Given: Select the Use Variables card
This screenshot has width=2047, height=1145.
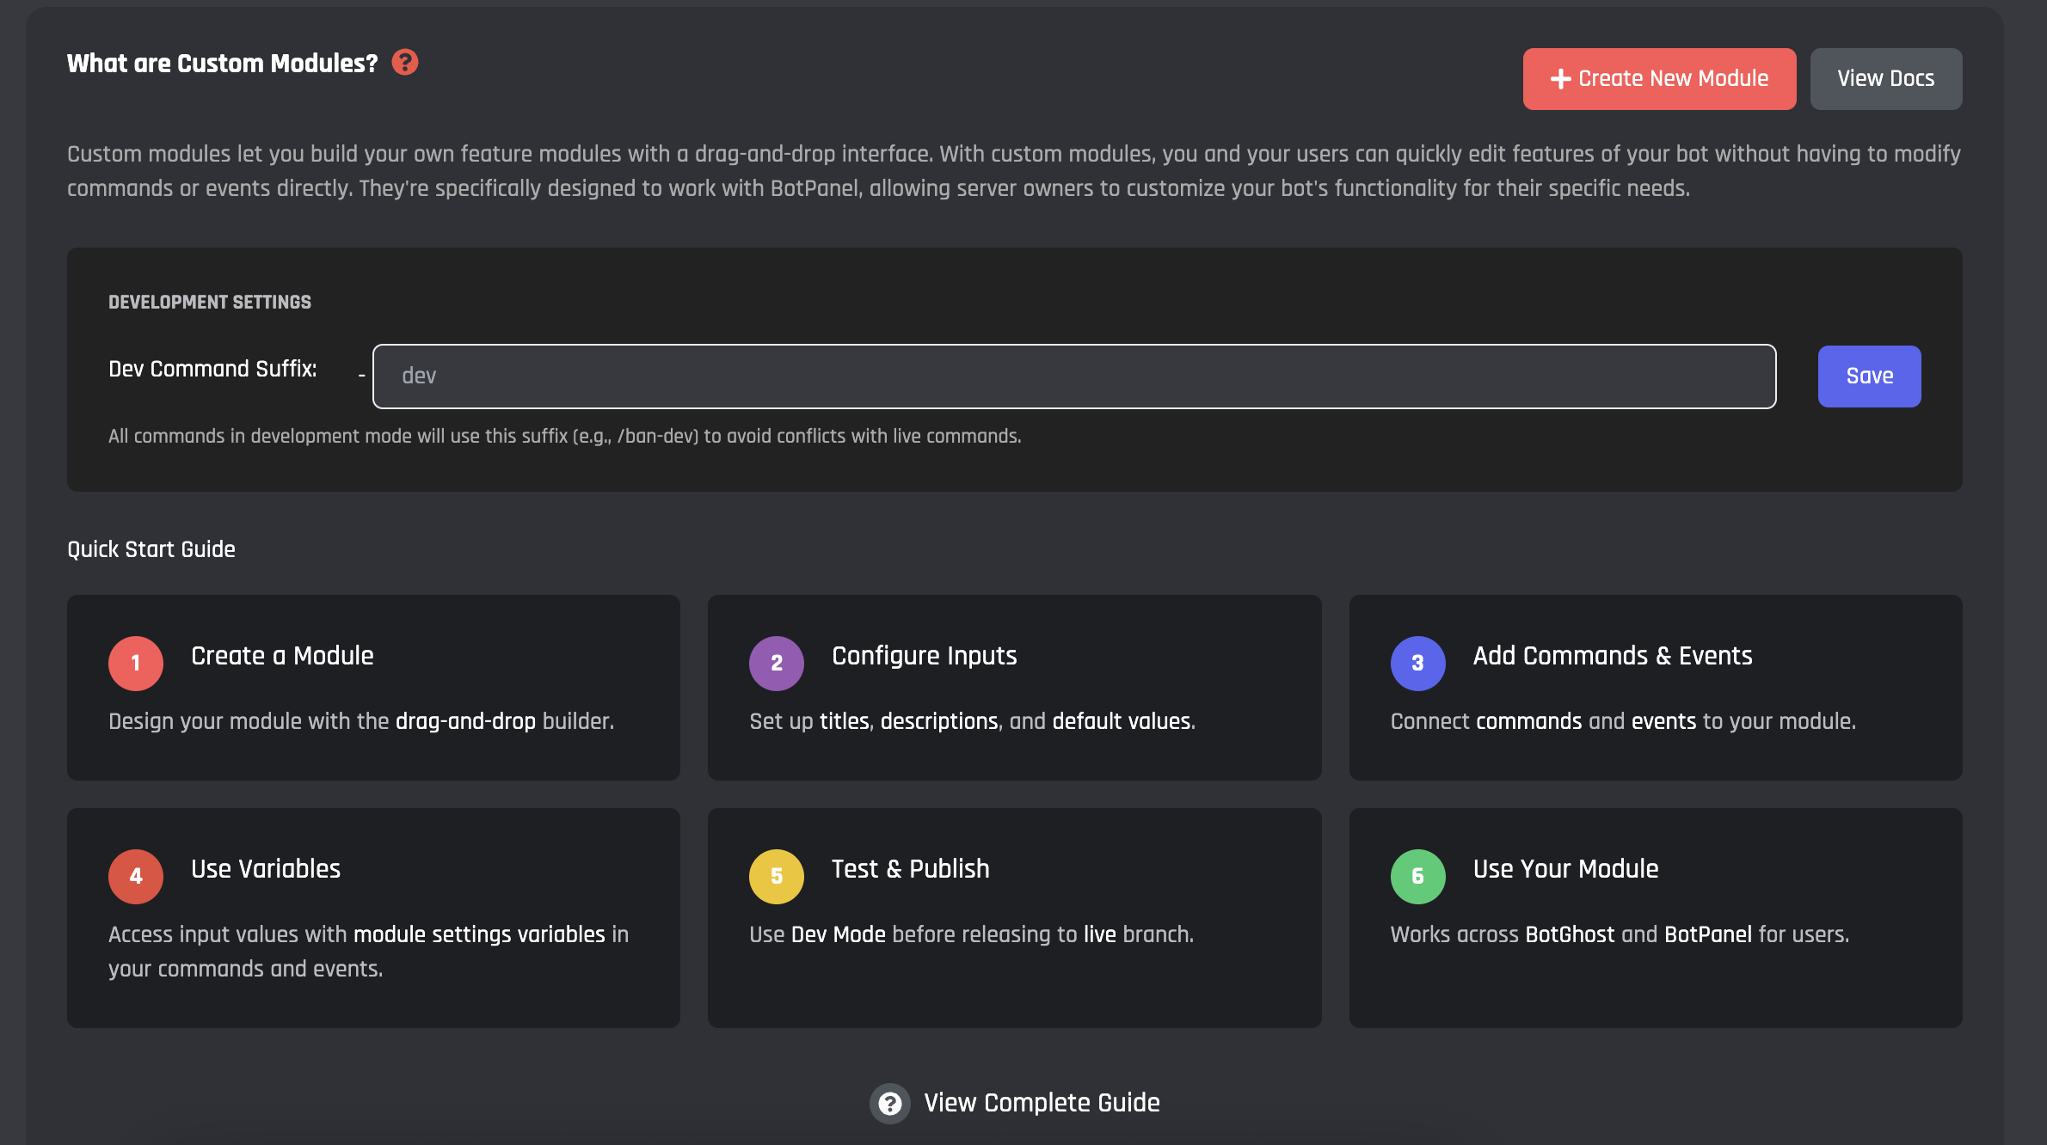Looking at the screenshot, I should 373,917.
